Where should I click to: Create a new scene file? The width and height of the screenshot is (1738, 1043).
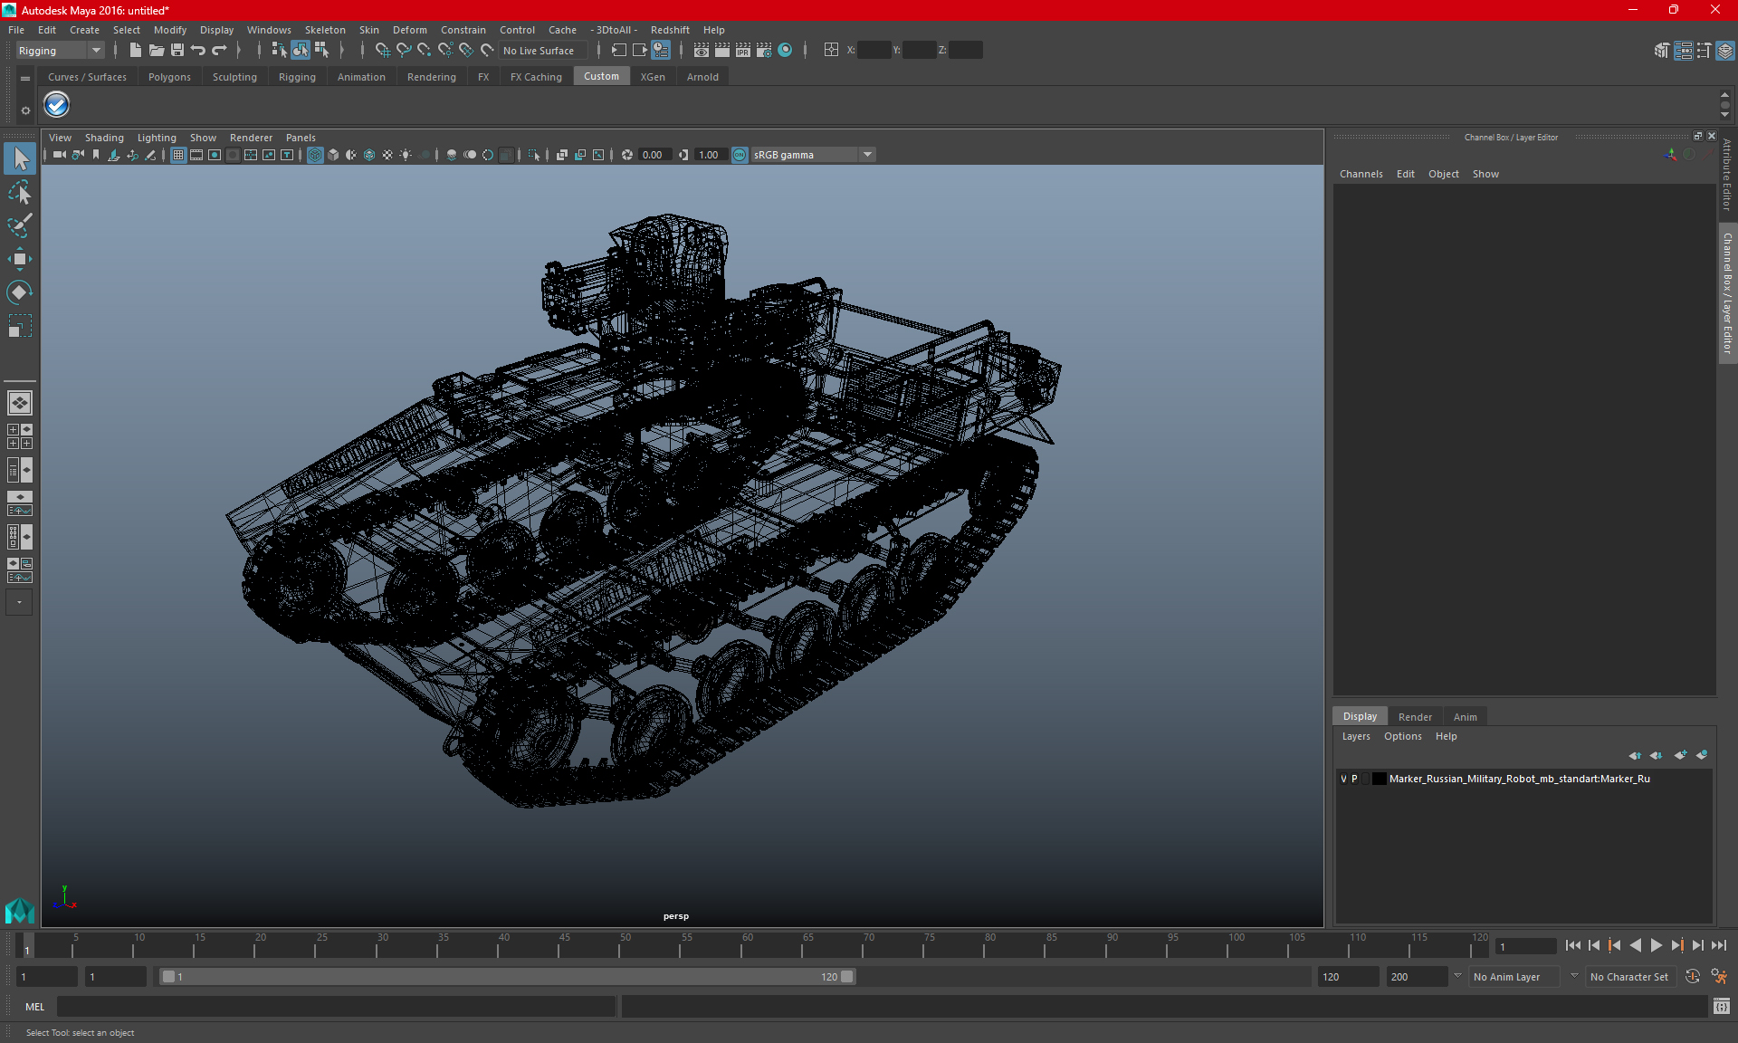tap(135, 51)
